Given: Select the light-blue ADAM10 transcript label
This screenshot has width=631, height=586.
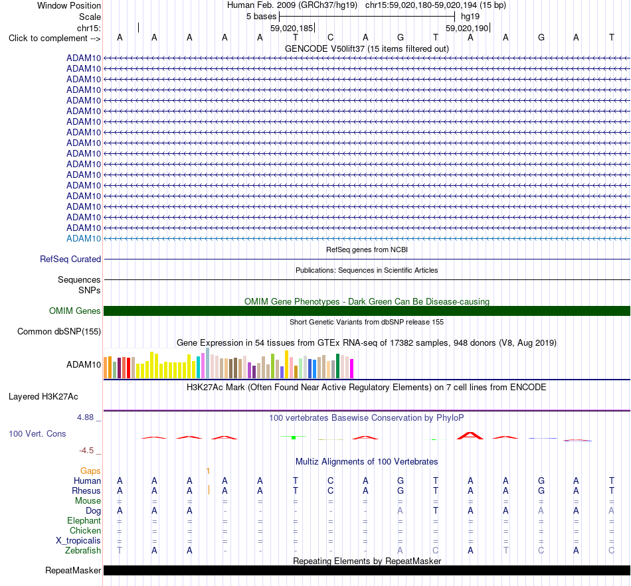Looking at the screenshot, I should pos(84,238).
